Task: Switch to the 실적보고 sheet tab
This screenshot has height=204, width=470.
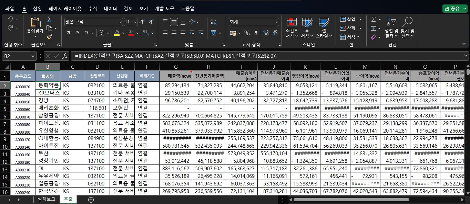Action: click(x=47, y=199)
